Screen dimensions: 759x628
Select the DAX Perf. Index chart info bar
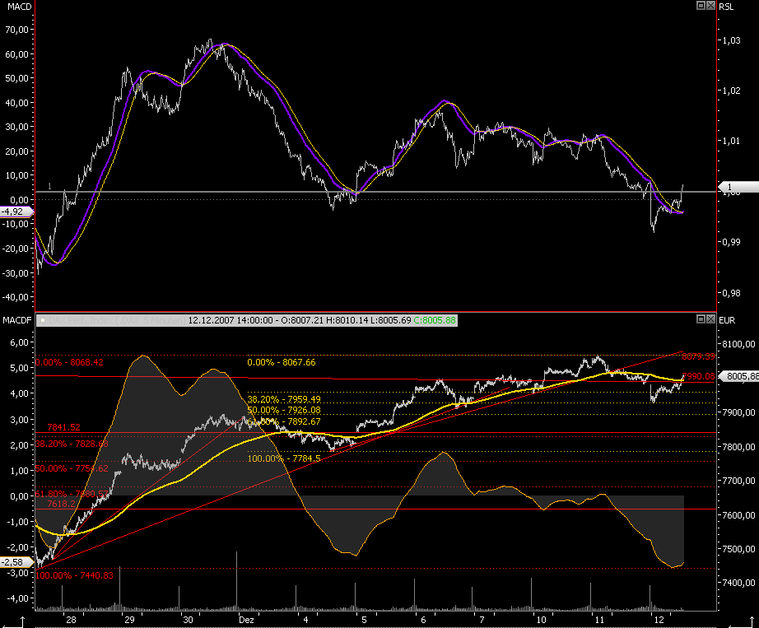pyautogui.click(x=247, y=320)
